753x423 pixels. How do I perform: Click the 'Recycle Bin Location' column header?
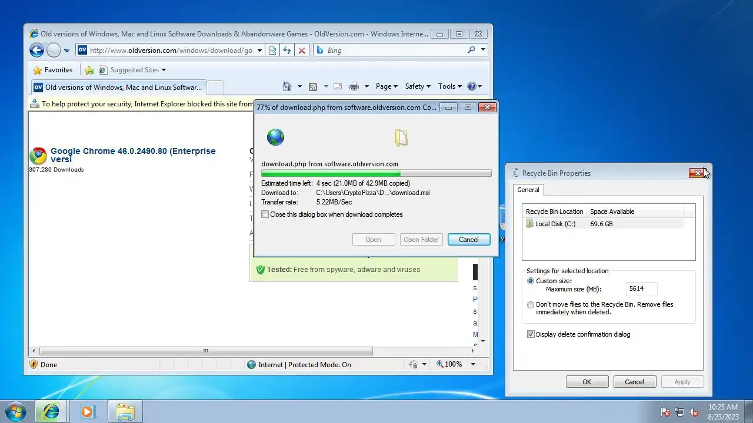click(555, 211)
